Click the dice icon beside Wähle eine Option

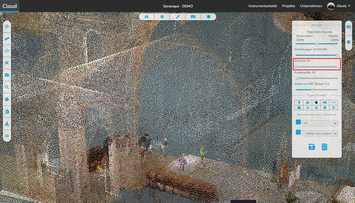tap(298, 132)
